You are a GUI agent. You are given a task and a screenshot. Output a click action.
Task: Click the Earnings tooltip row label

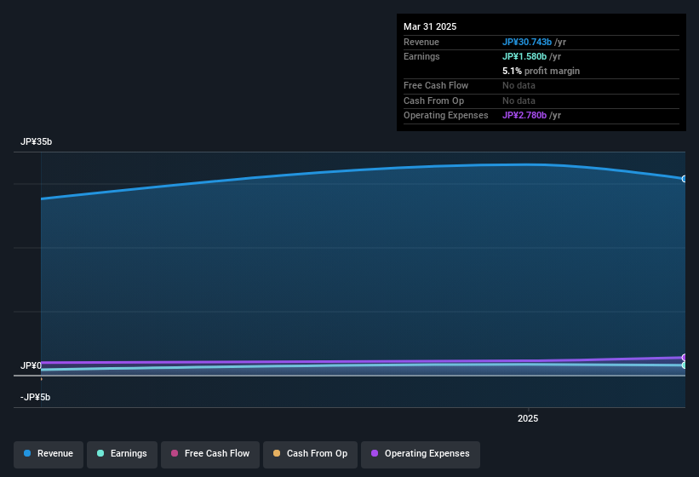pyautogui.click(x=421, y=56)
